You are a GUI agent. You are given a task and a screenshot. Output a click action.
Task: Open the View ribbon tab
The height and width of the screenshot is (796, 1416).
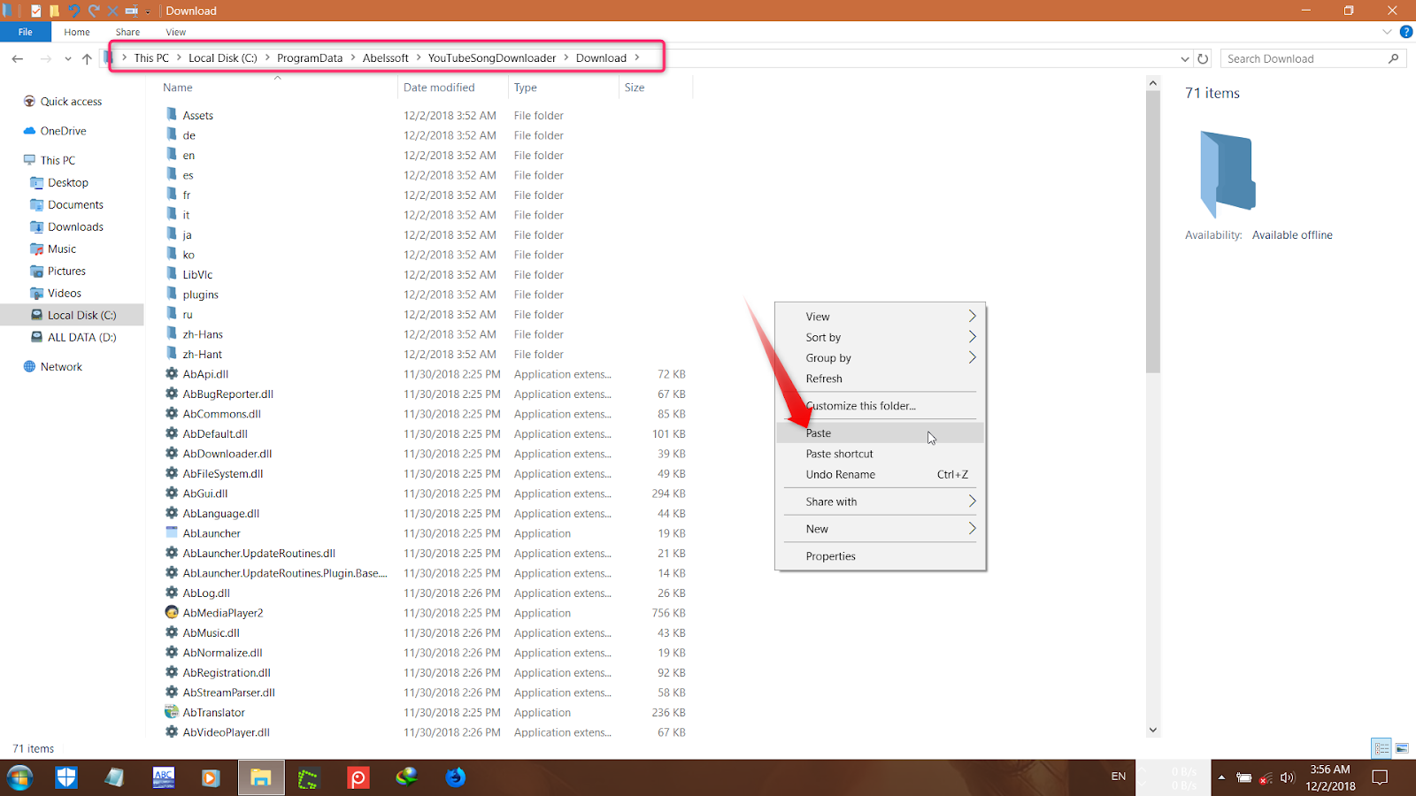[x=176, y=32]
